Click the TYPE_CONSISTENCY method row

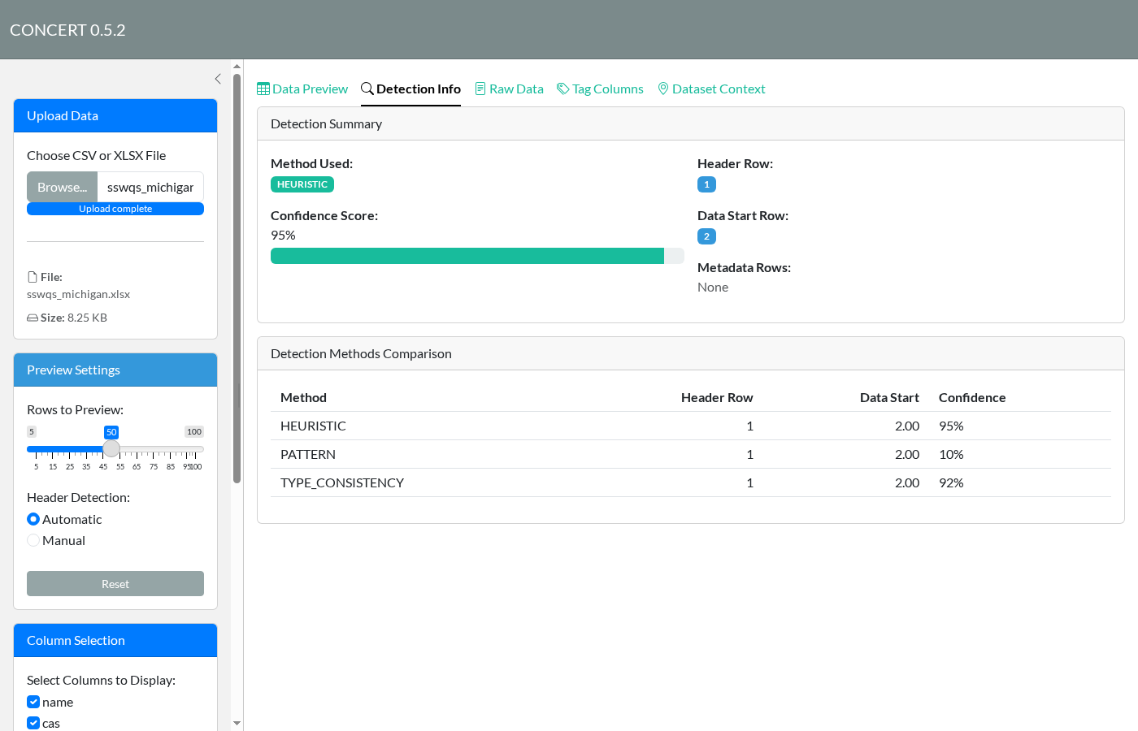point(691,482)
